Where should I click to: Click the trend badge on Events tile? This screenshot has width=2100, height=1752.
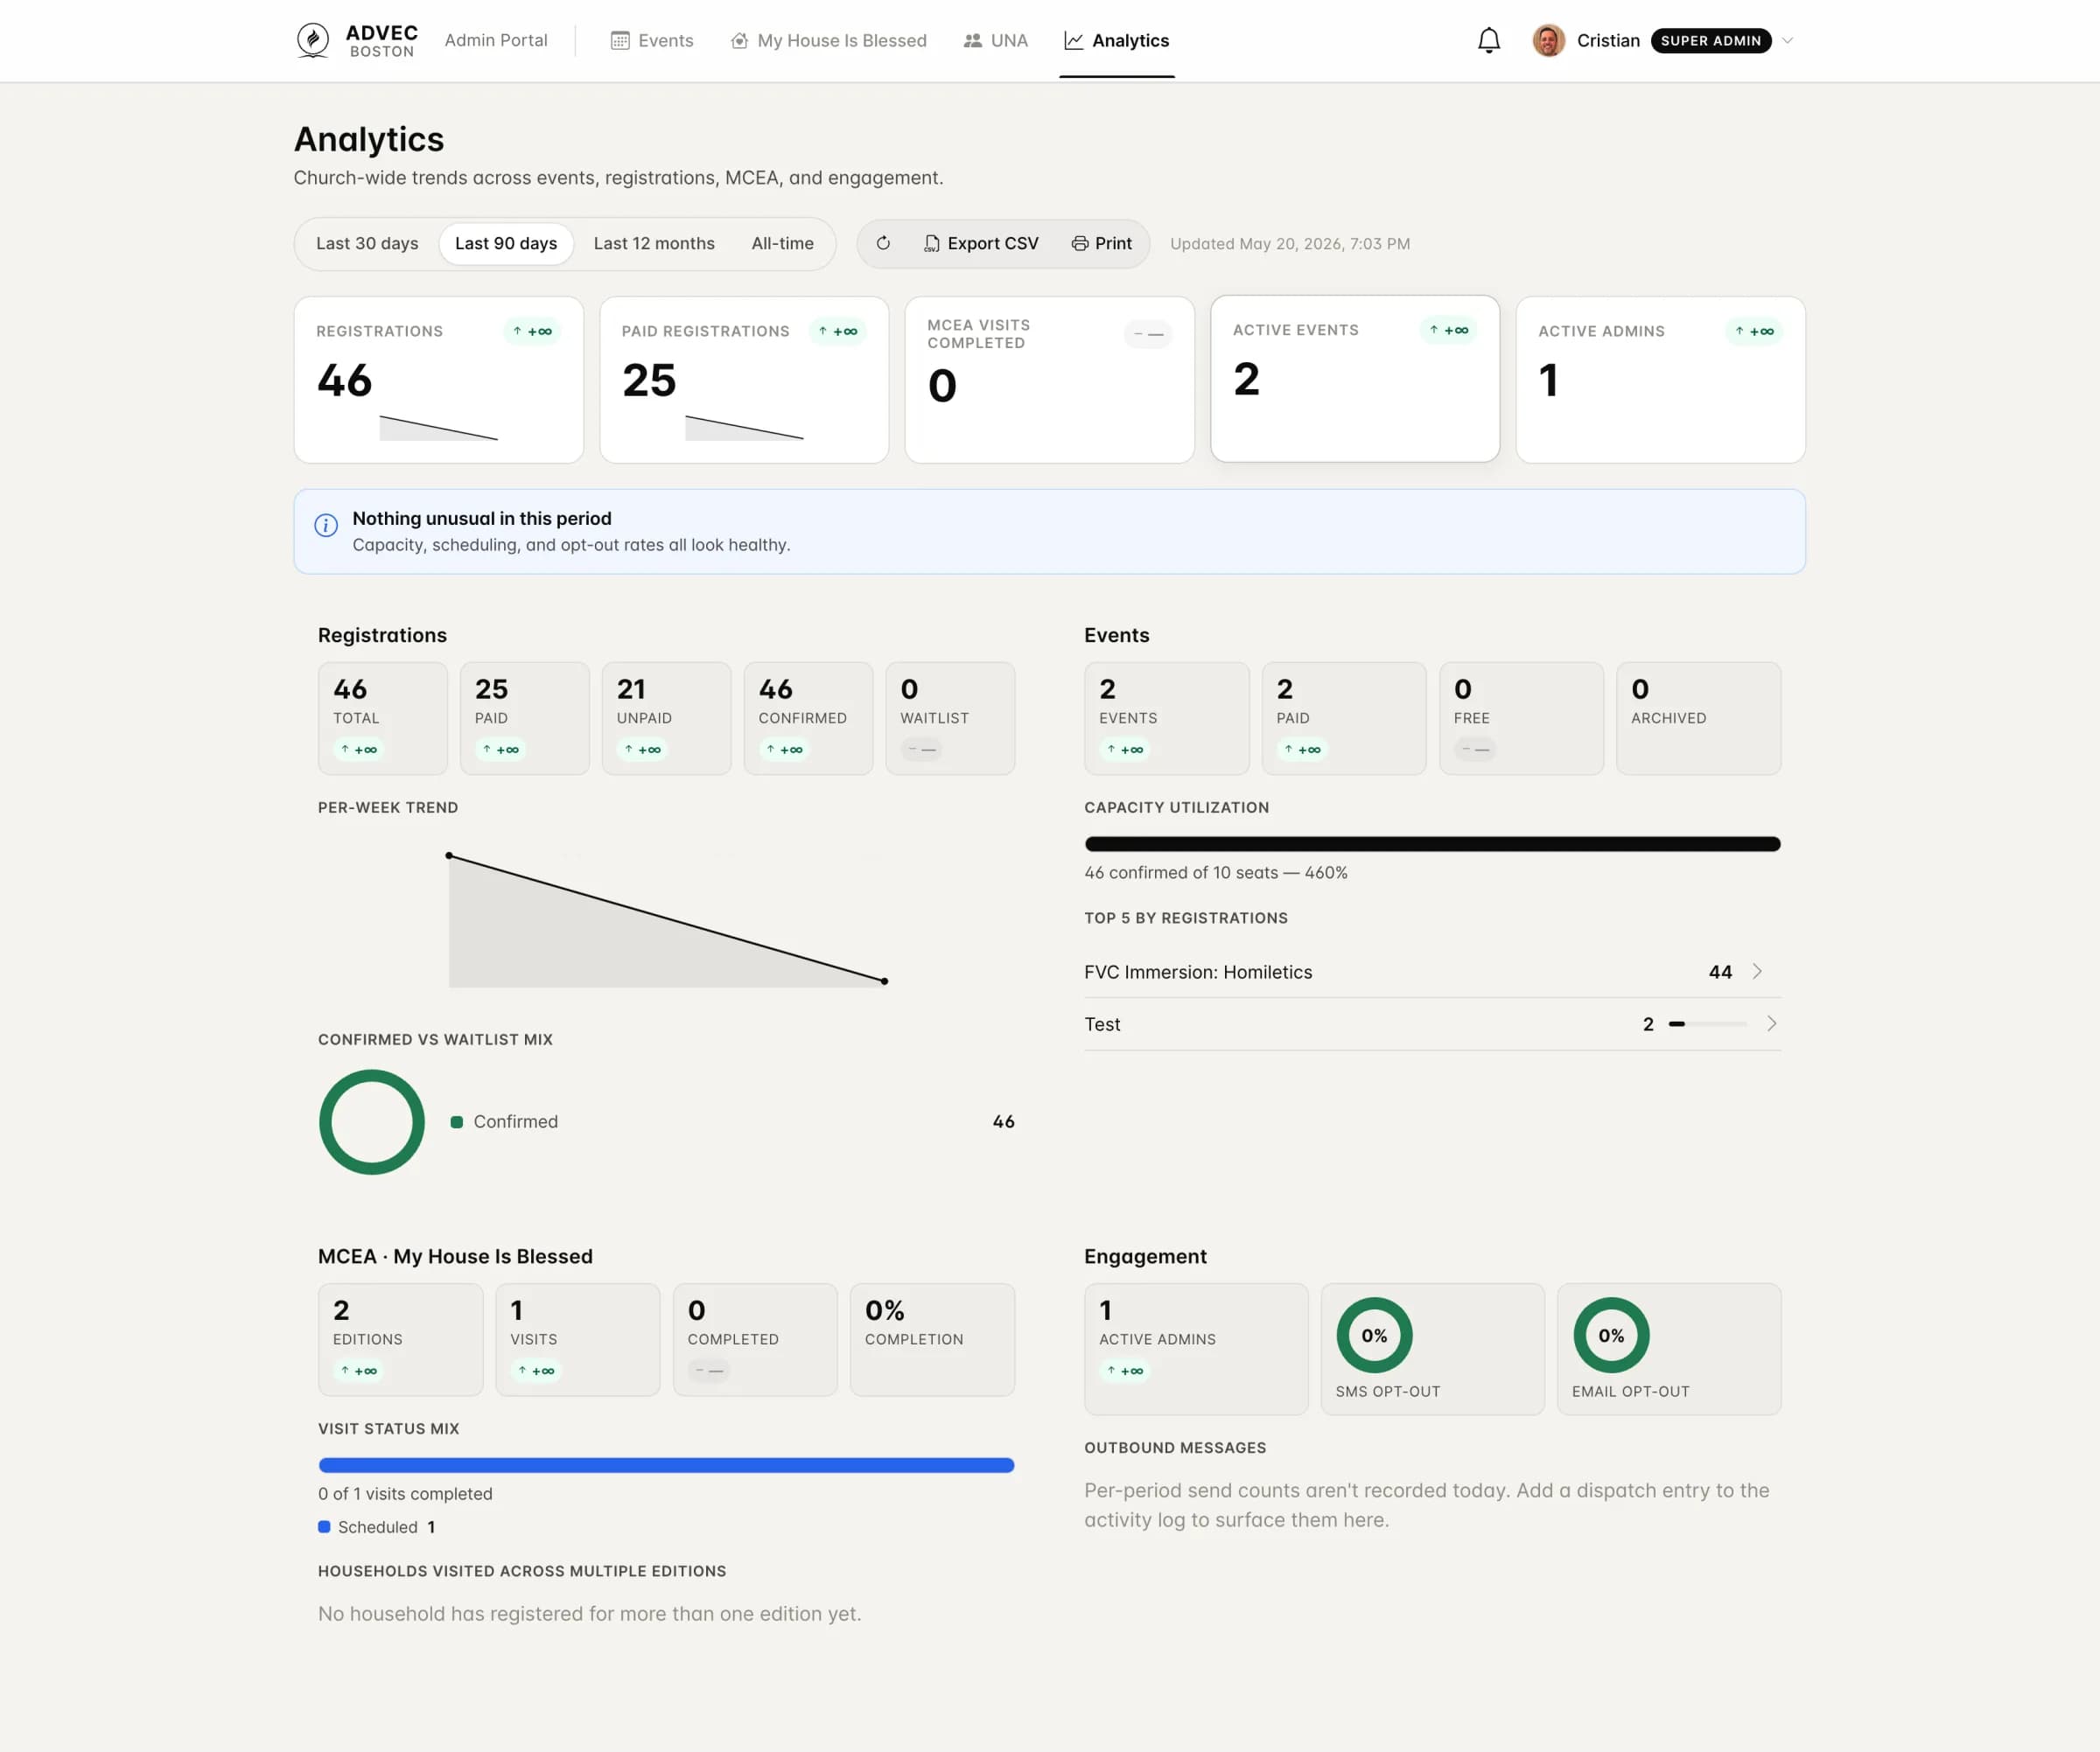[x=1125, y=749]
